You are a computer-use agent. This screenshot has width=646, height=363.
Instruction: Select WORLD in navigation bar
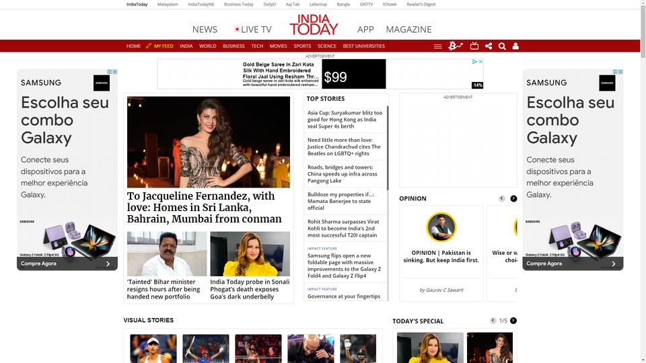(208, 46)
